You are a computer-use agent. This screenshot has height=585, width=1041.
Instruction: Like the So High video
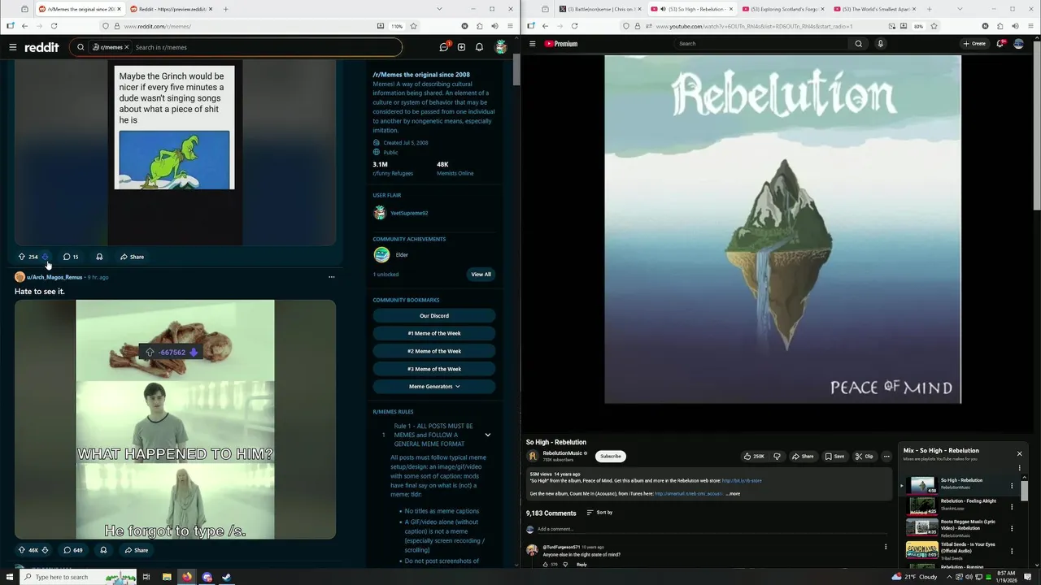754,457
